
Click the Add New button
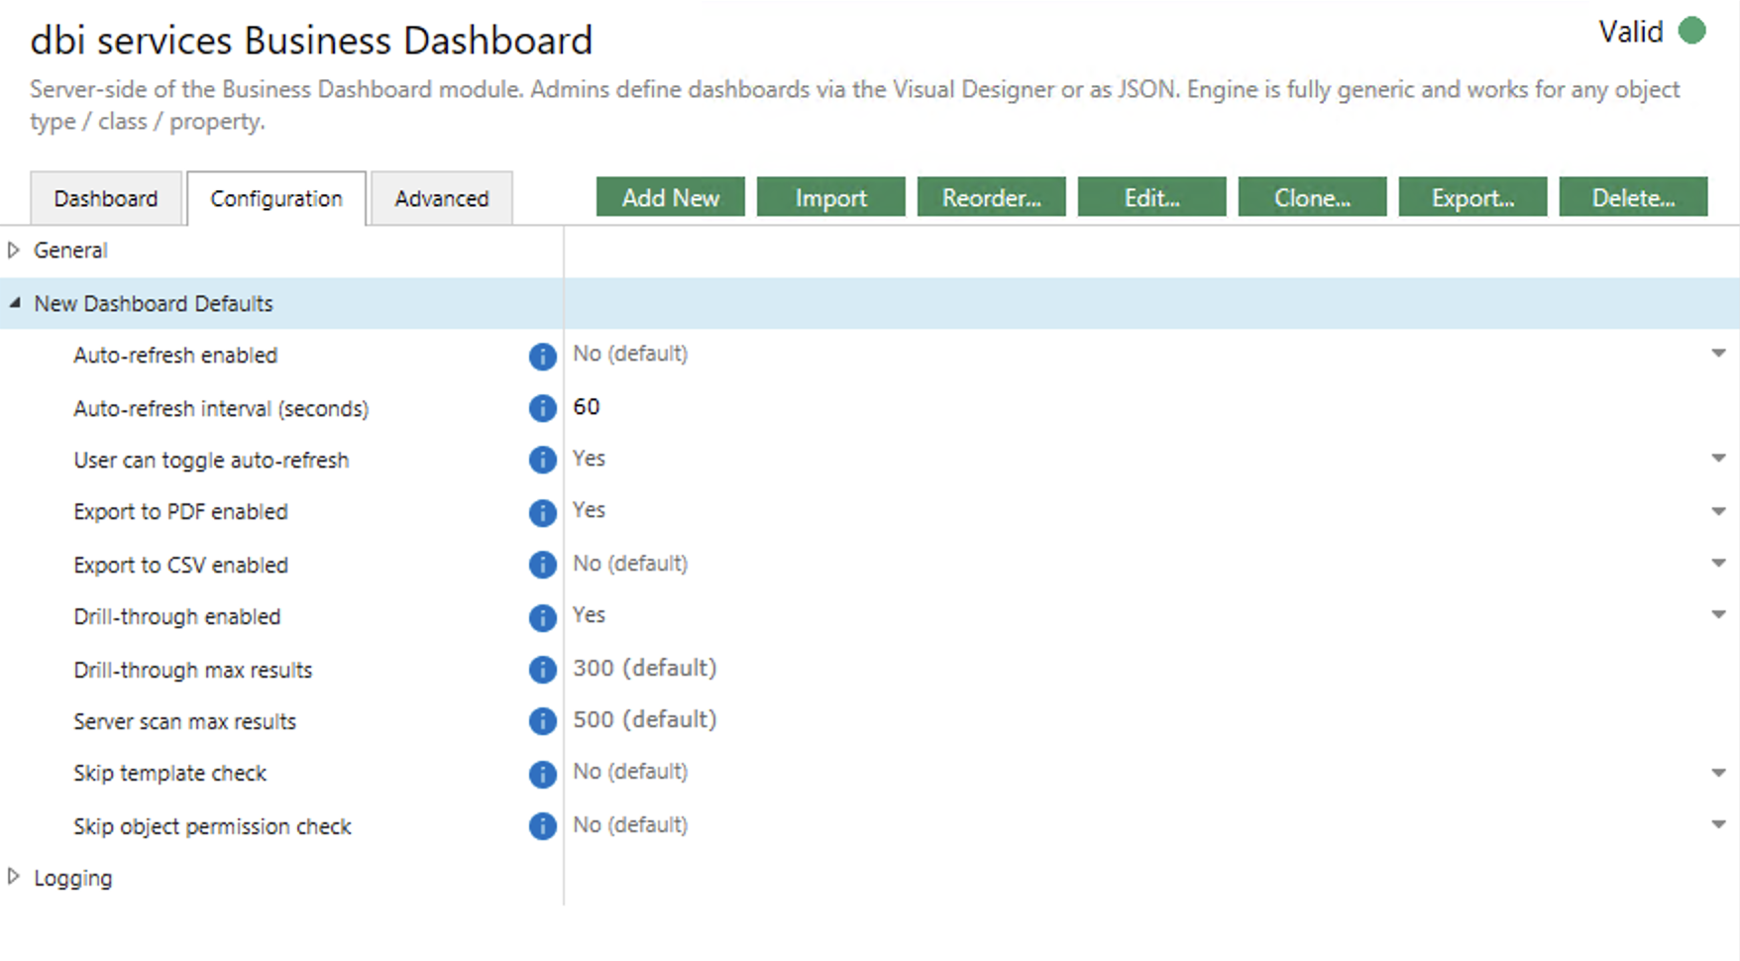click(671, 197)
